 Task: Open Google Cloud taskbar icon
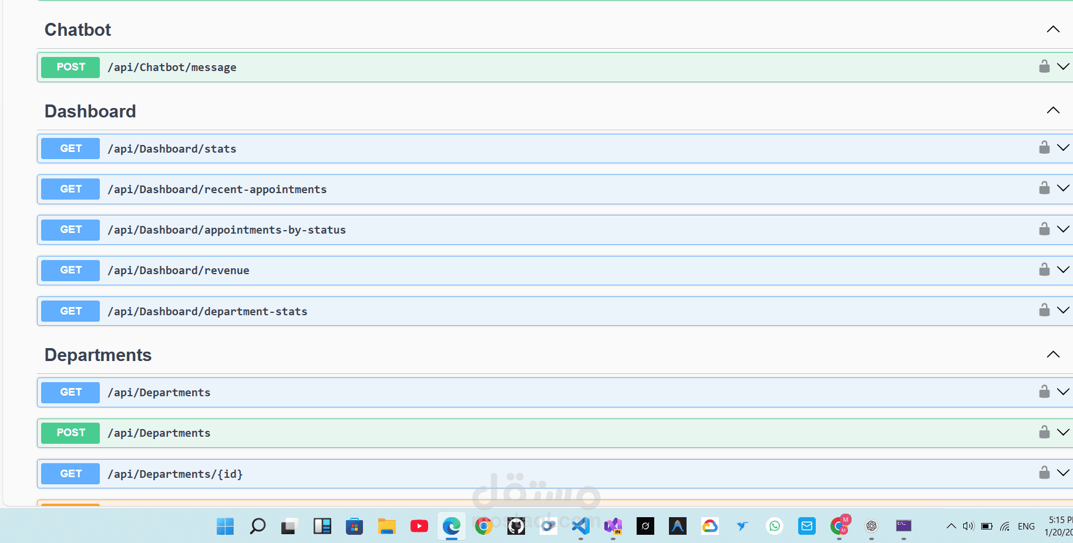click(x=710, y=526)
